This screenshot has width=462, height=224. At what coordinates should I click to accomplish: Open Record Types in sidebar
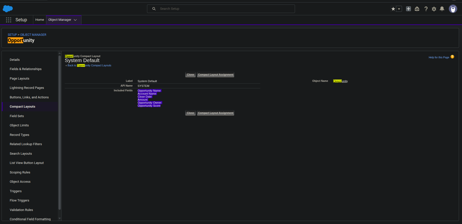pyautogui.click(x=19, y=135)
